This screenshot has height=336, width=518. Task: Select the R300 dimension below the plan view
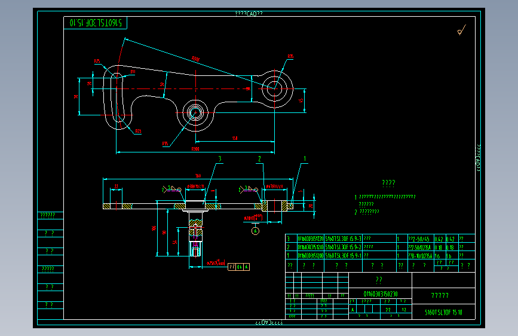(x=195, y=149)
